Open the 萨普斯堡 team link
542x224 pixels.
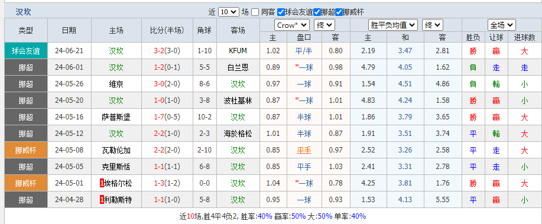click(x=116, y=117)
